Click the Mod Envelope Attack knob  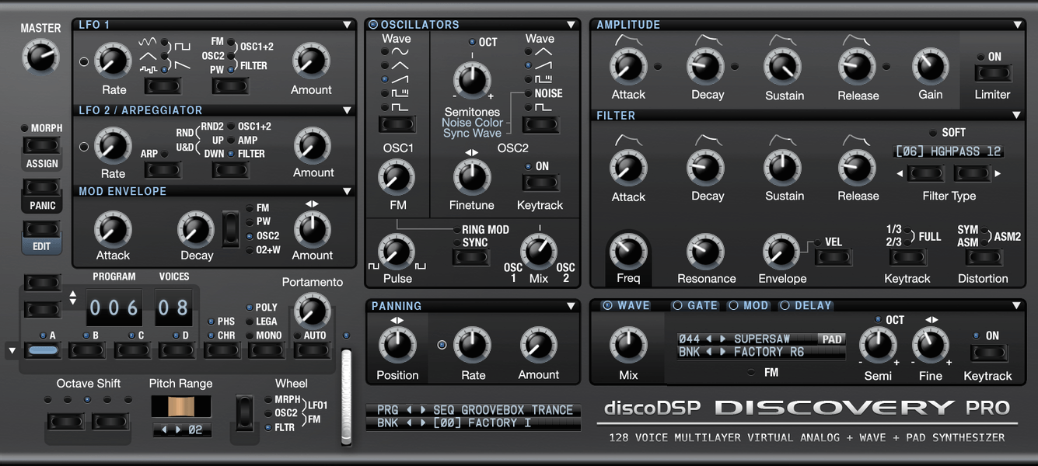tap(113, 229)
